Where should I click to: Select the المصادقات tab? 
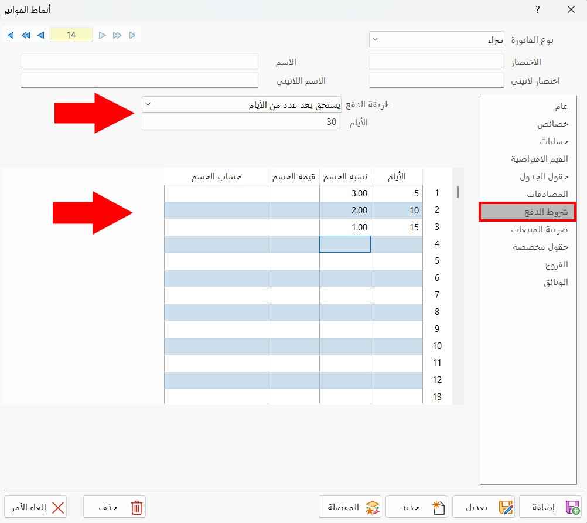click(528, 194)
